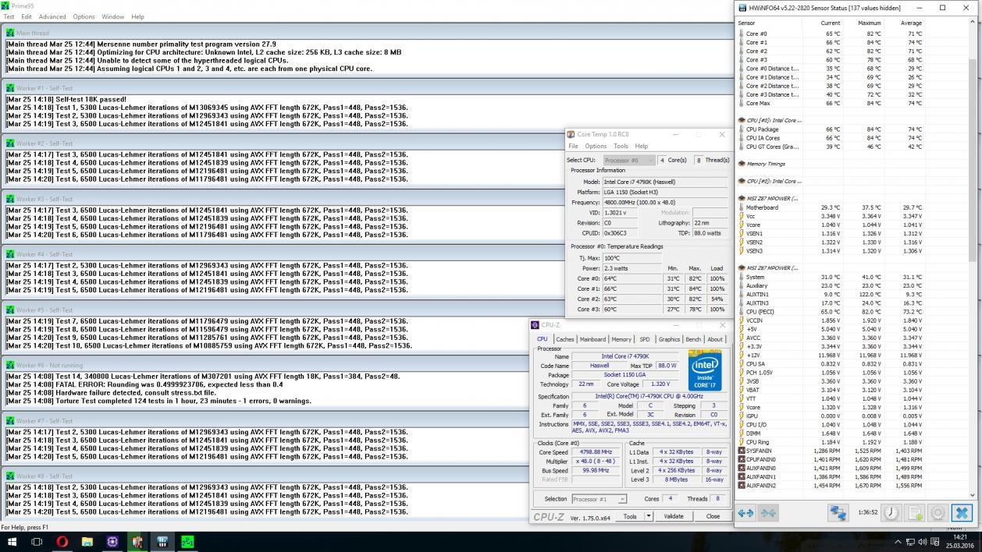
Task: Switch to Prime95 green taskbar icon
Action: tap(187, 542)
